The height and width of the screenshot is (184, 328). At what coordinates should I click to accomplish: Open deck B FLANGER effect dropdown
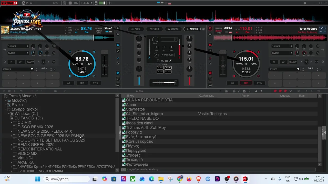pos(291,46)
